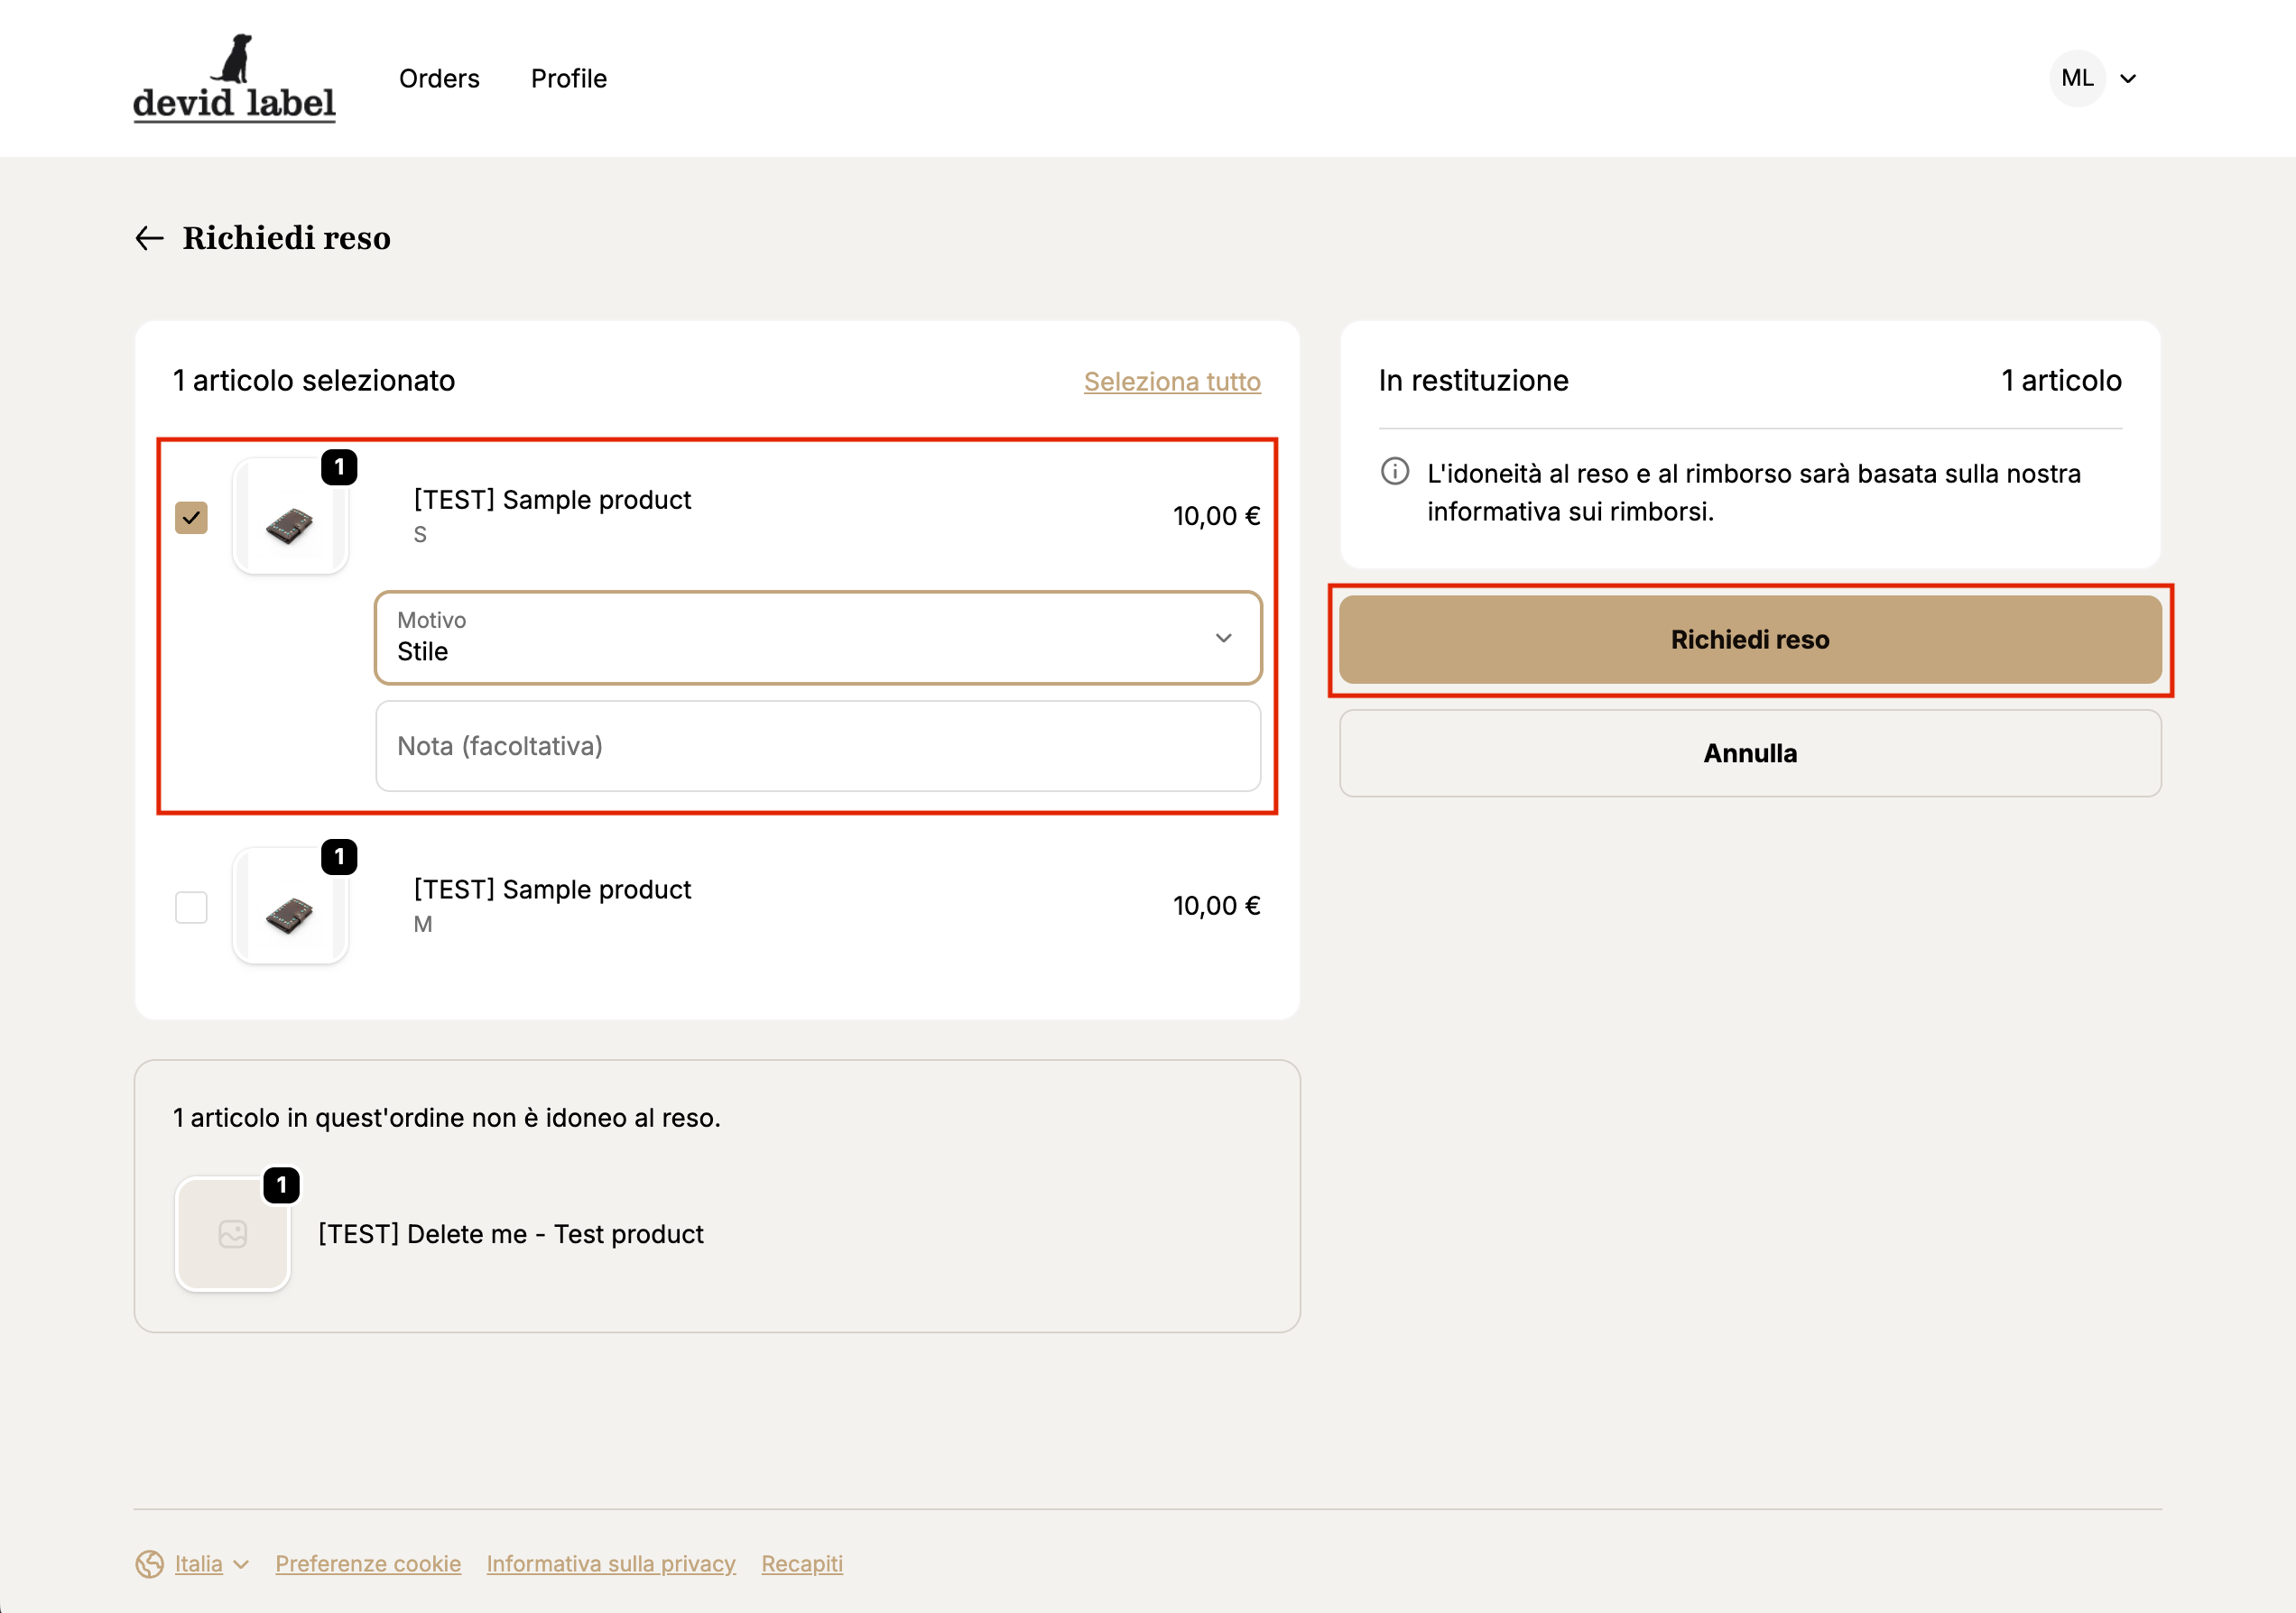Expand the account menu chevron
The width and height of the screenshot is (2296, 1613).
tap(2128, 79)
